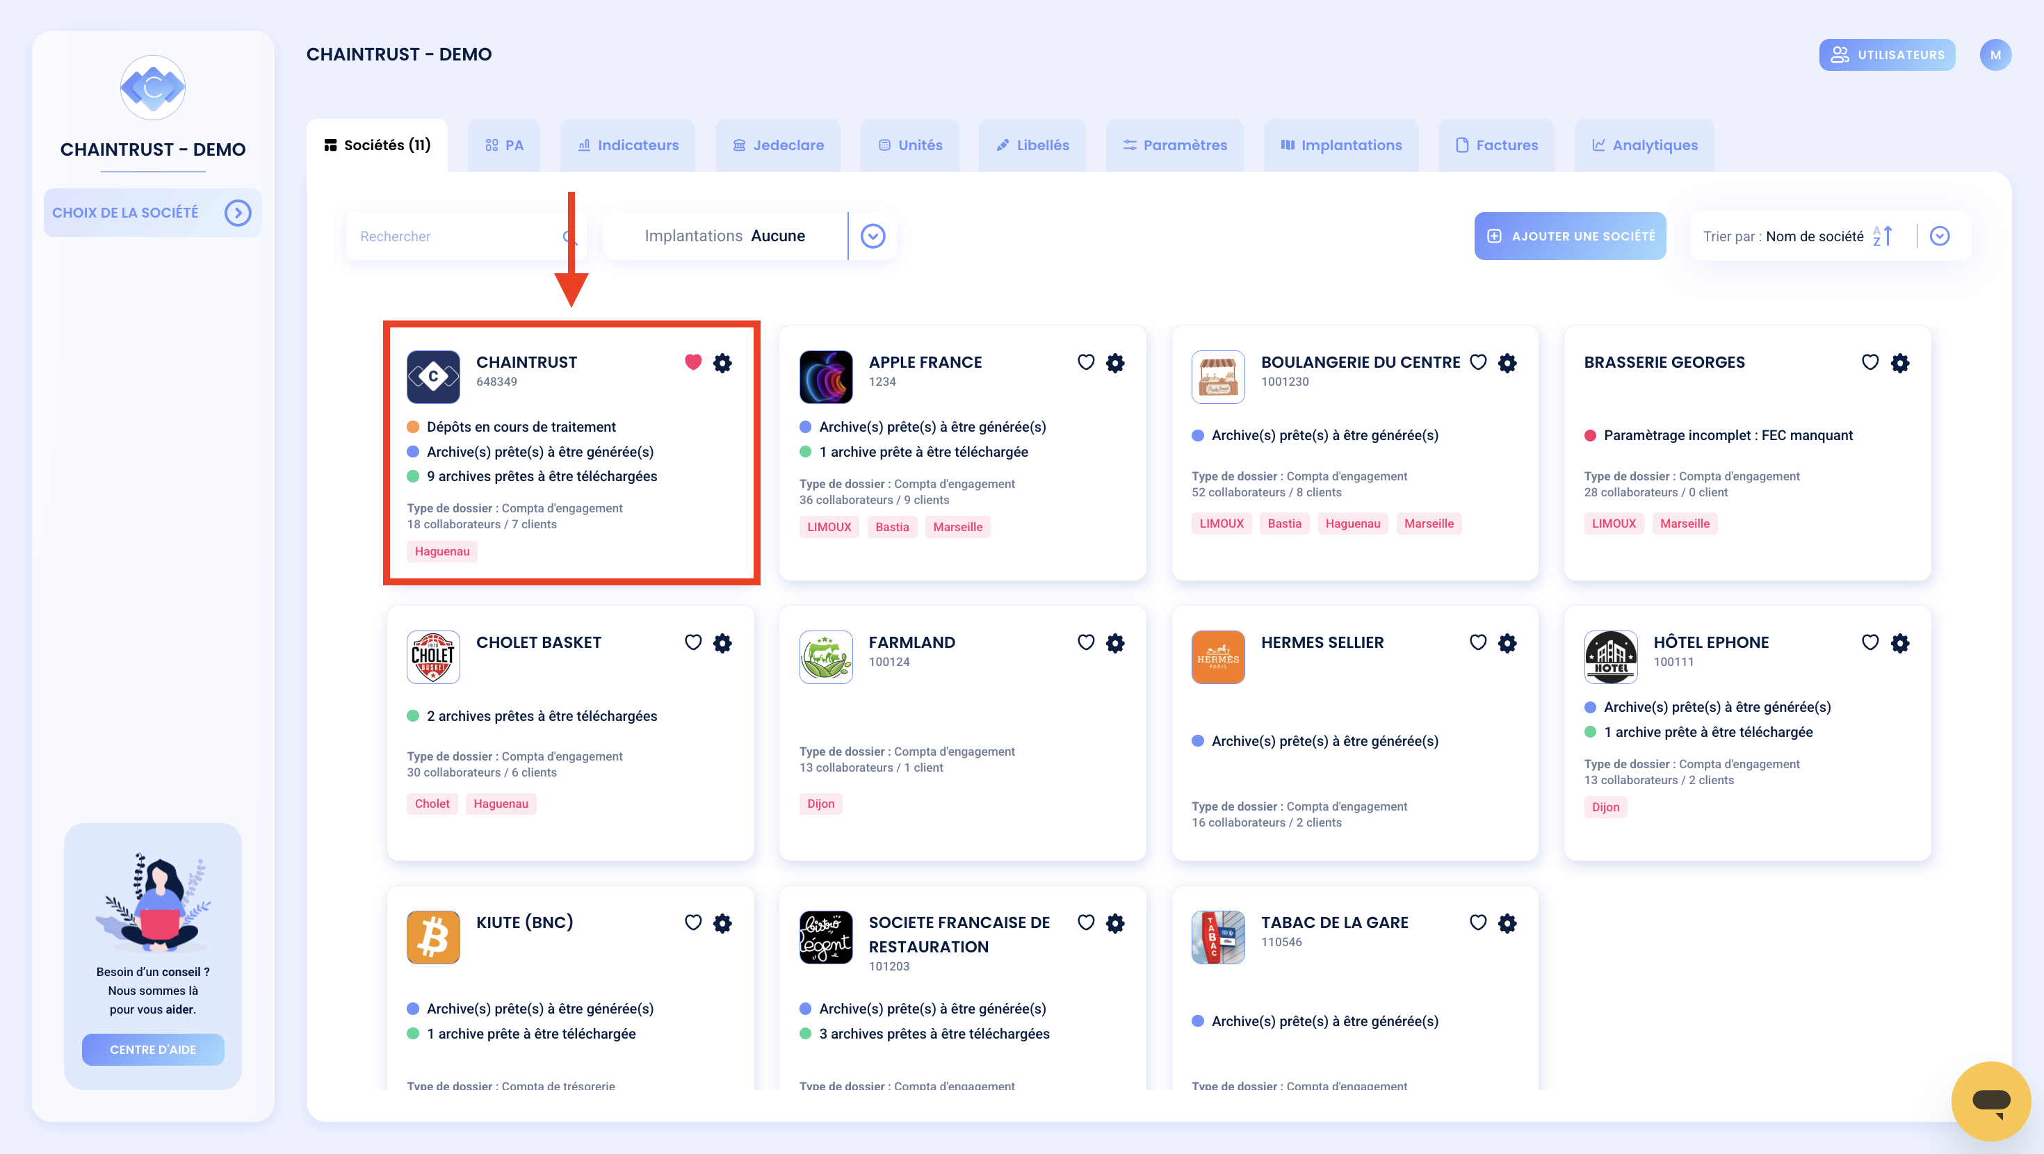Click Ajouter une société button
This screenshot has width=2044, height=1154.
[x=1570, y=236]
